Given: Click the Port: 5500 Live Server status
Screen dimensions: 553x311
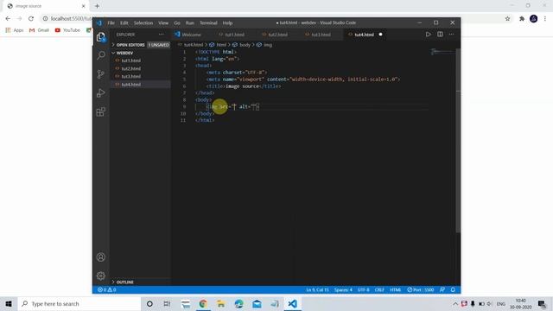Looking at the screenshot, I should pyautogui.click(x=421, y=290).
